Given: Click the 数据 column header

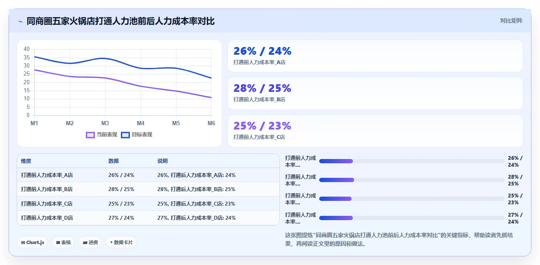Looking at the screenshot, I should [x=114, y=161].
